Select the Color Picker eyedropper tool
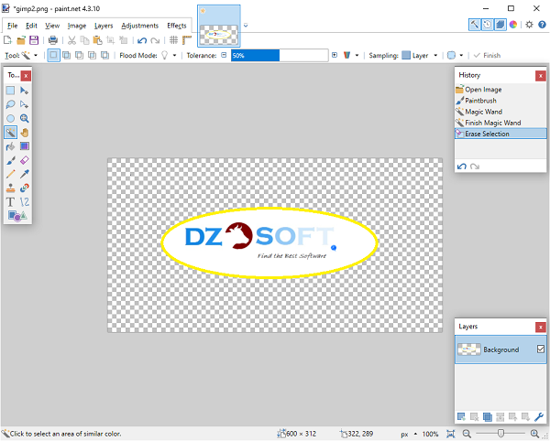This screenshot has height=441, width=550. tap(24, 174)
